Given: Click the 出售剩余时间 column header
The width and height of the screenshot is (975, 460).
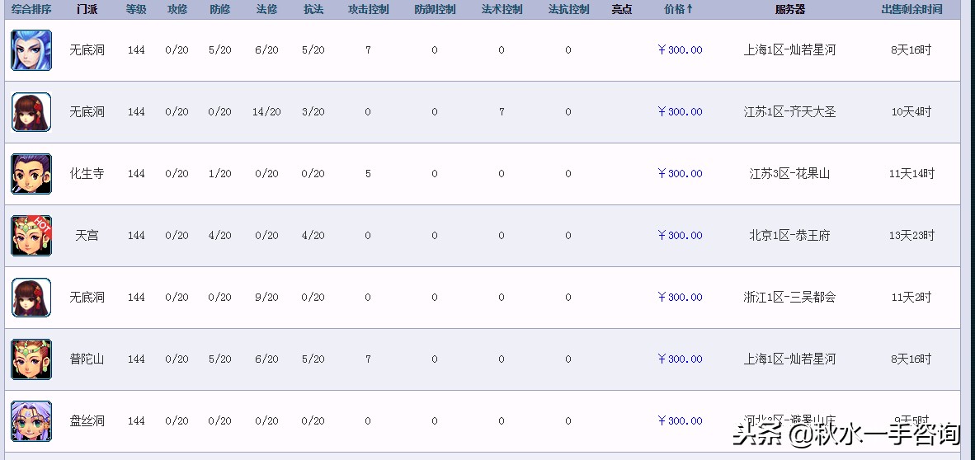Looking at the screenshot, I should (911, 10).
